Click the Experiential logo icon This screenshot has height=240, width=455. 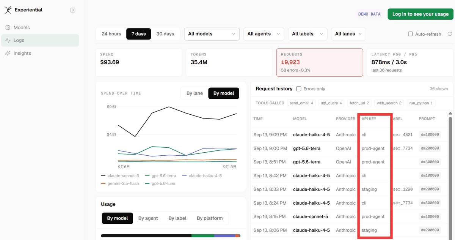pyautogui.click(x=8, y=10)
